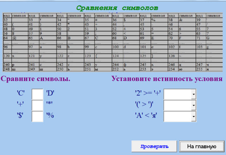Click the '2' >= '+' condition text
Image resolution: width=226 pixels, height=155 pixels.
tap(148, 93)
